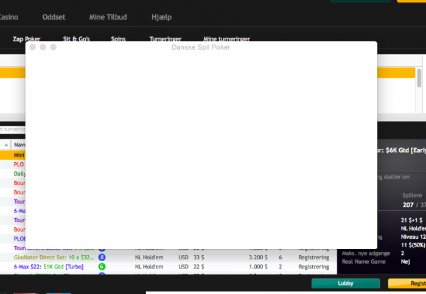Screen dimensions: 426x294
Task: Click the Niveau 12 value
Action: point(413,237)
